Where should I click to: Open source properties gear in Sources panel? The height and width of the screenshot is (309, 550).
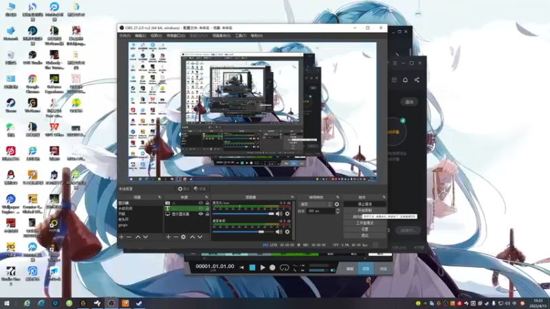point(183,237)
